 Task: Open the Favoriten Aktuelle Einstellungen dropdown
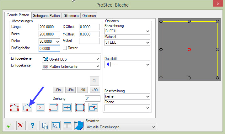(x=121, y=127)
